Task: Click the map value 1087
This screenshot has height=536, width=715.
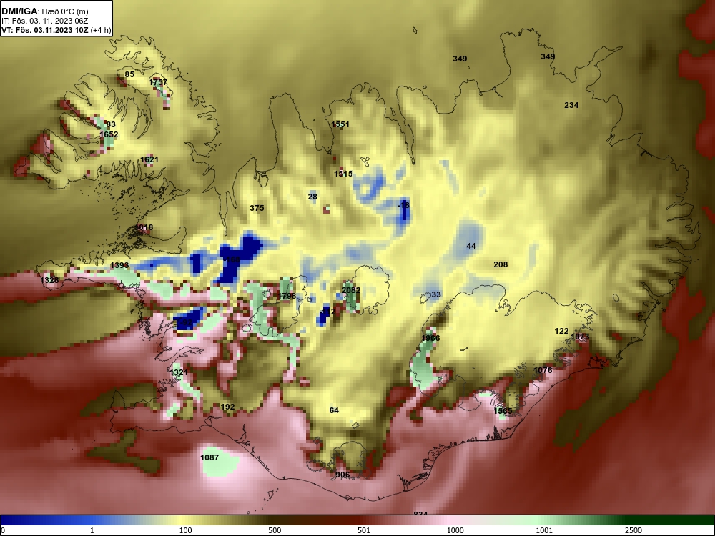Action: 209,457
